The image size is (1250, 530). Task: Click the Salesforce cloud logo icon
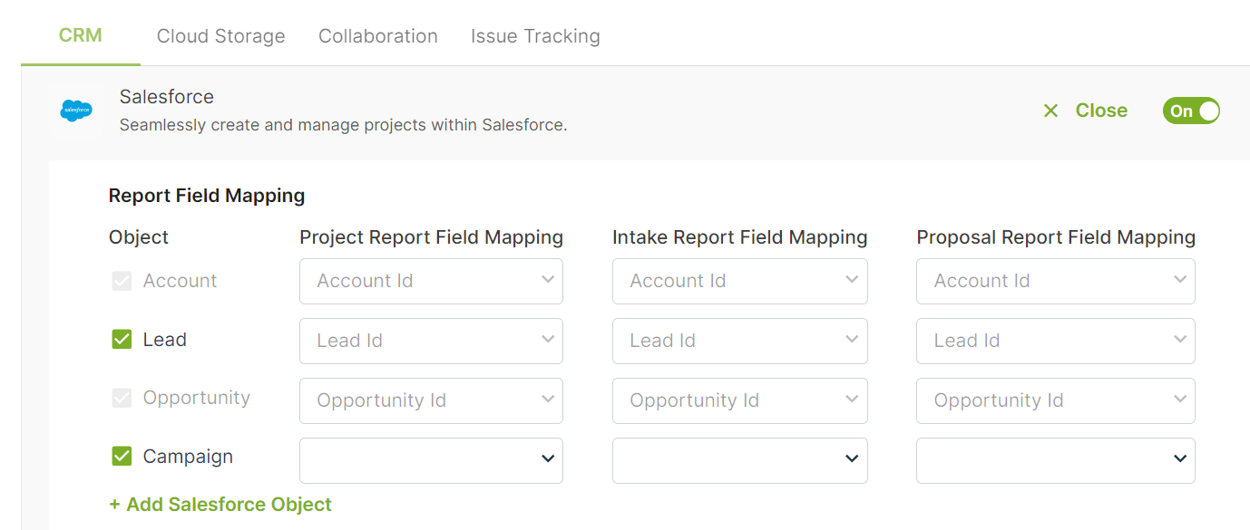[x=76, y=111]
